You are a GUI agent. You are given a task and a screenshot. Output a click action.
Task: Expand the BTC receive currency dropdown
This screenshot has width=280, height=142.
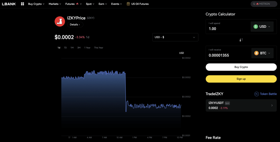[262, 53]
